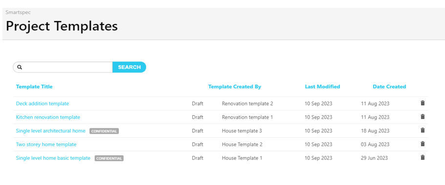Open the Kitchen renovation template link
The width and height of the screenshot is (445, 185).
(48, 117)
